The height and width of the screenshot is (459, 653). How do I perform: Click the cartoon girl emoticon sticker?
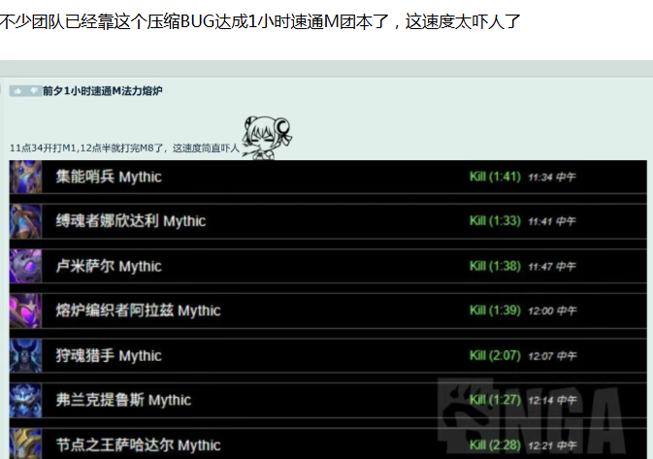pyautogui.click(x=262, y=136)
